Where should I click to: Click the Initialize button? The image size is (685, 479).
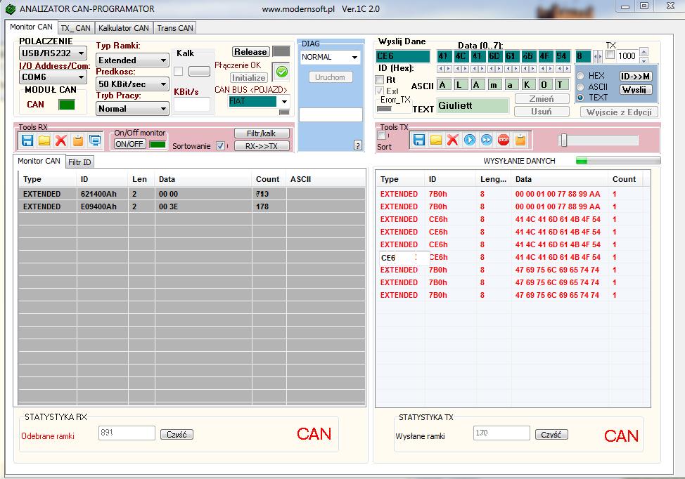point(248,78)
